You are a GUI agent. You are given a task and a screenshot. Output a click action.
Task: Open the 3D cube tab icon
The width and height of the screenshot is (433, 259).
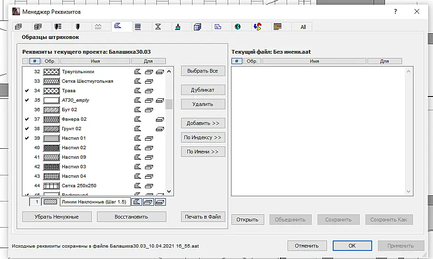pyautogui.click(x=197, y=27)
